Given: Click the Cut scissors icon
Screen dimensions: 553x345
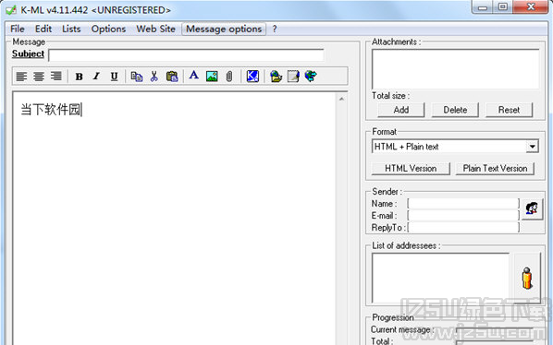Looking at the screenshot, I should pos(154,76).
